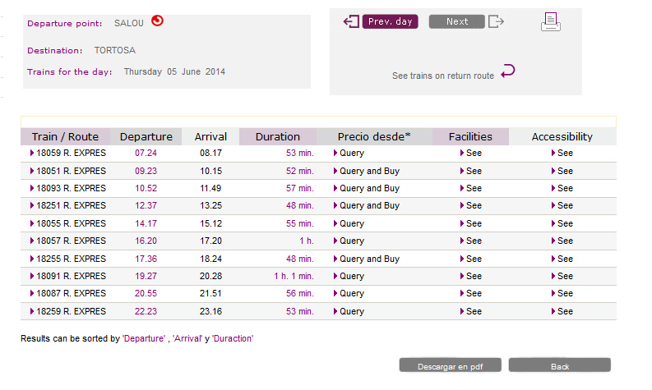Click the Descargar en pdf button
Image resolution: width=652 pixels, height=390 pixels.
pos(451,365)
